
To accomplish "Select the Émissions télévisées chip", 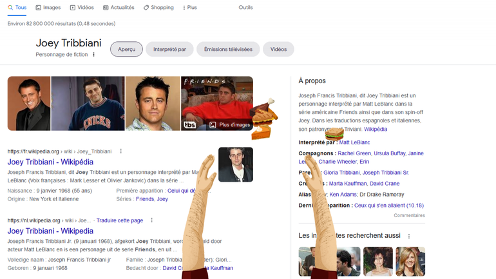I will click(228, 49).
